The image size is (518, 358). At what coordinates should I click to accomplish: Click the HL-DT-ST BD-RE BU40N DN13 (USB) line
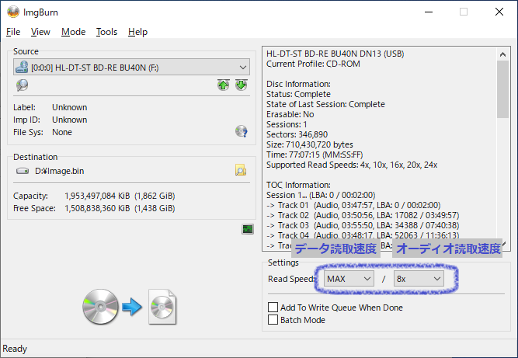click(x=335, y=54)
